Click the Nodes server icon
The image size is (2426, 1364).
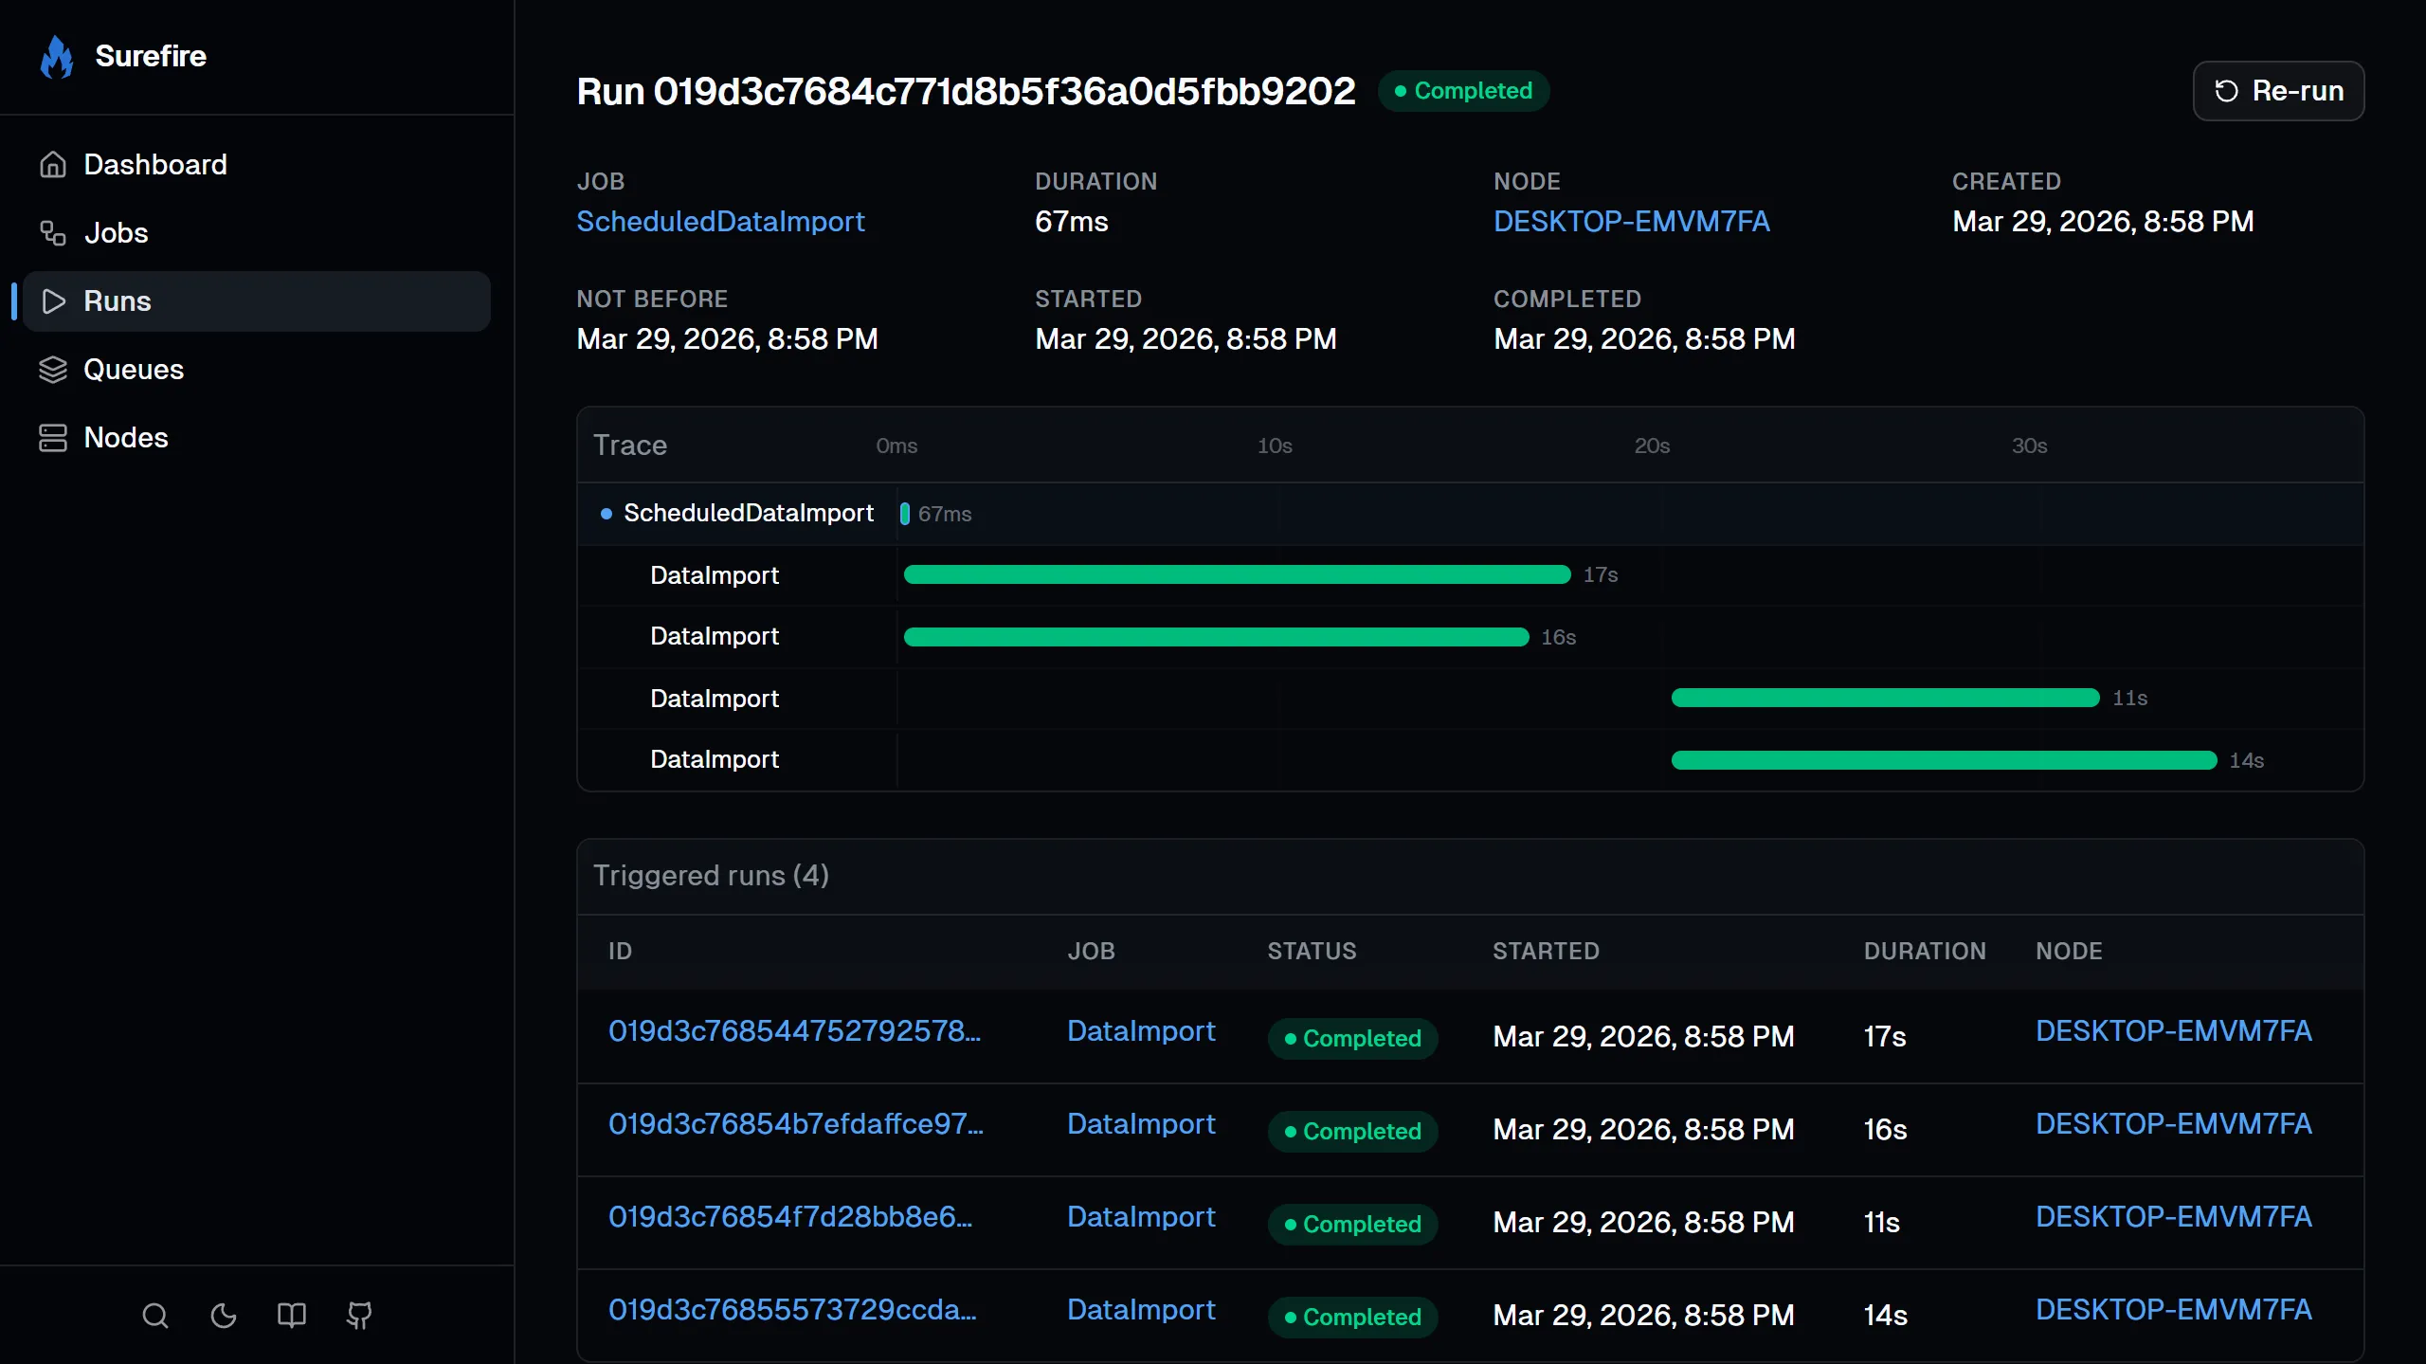(x=53, y=438)
